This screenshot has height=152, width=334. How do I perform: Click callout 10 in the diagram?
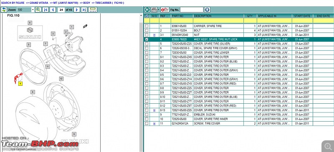[61, 79]
